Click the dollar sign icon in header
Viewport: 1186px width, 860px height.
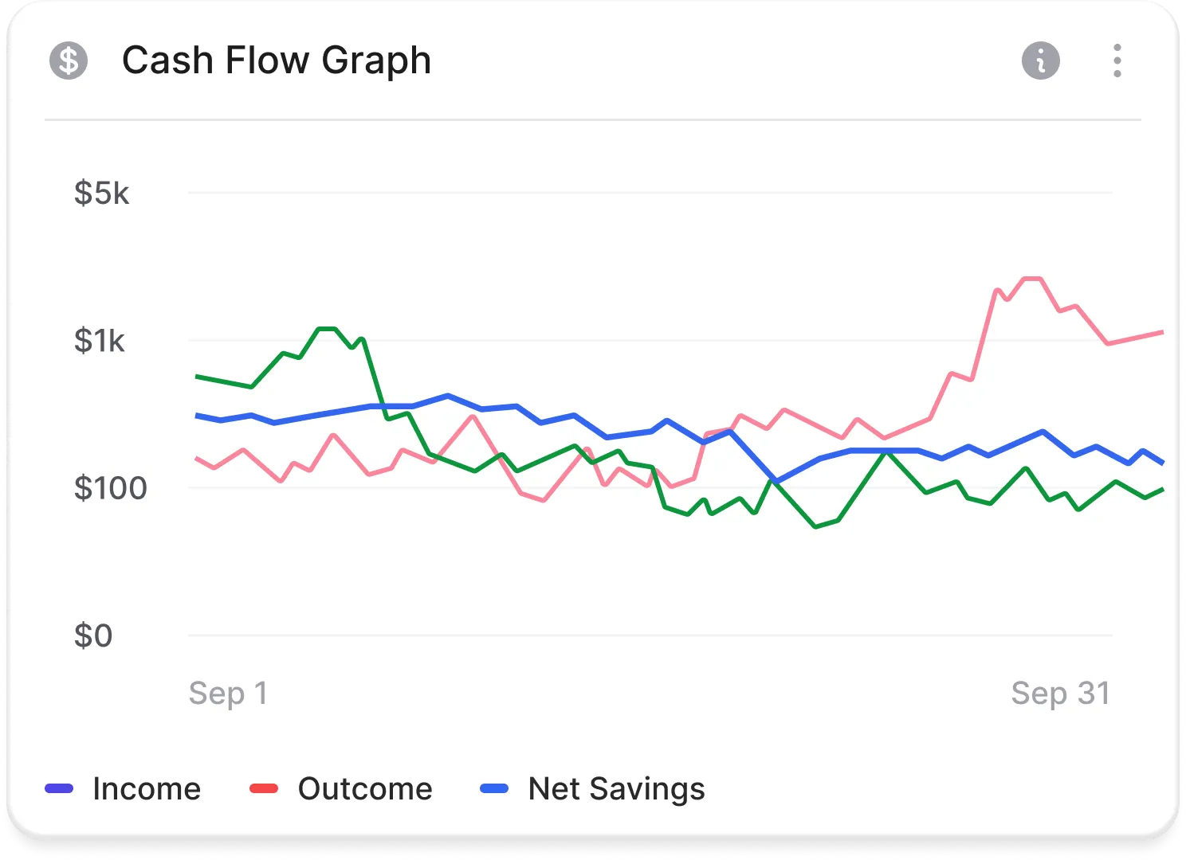click(69, 61)
